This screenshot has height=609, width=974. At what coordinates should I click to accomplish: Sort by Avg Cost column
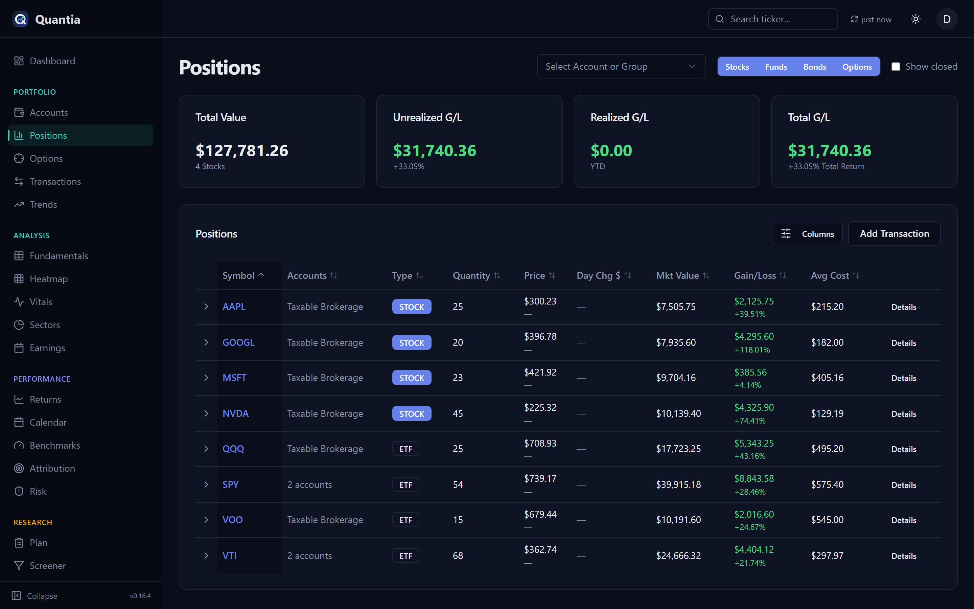[x=835, y=275]
